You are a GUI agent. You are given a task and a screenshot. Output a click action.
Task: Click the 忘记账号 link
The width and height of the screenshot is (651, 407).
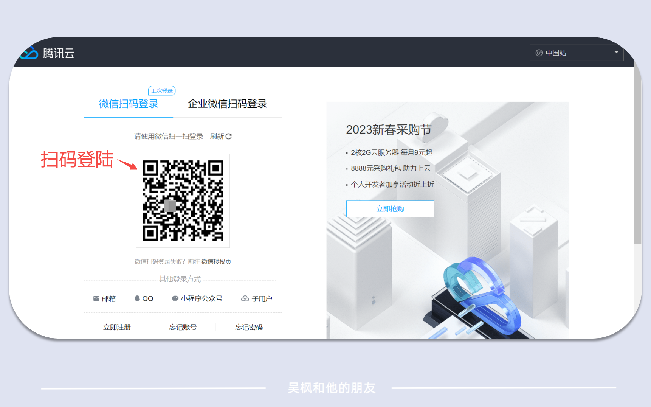pyautogui.click(x=183, y=327)
